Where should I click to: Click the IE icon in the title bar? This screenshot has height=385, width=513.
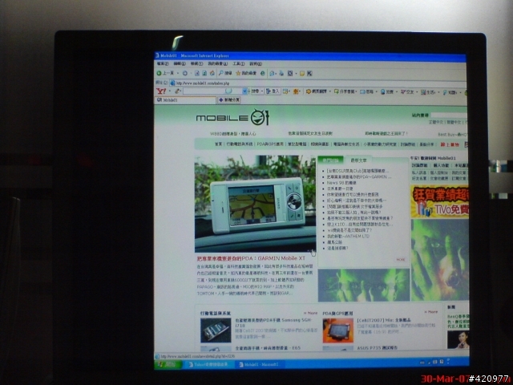point(157,55)
